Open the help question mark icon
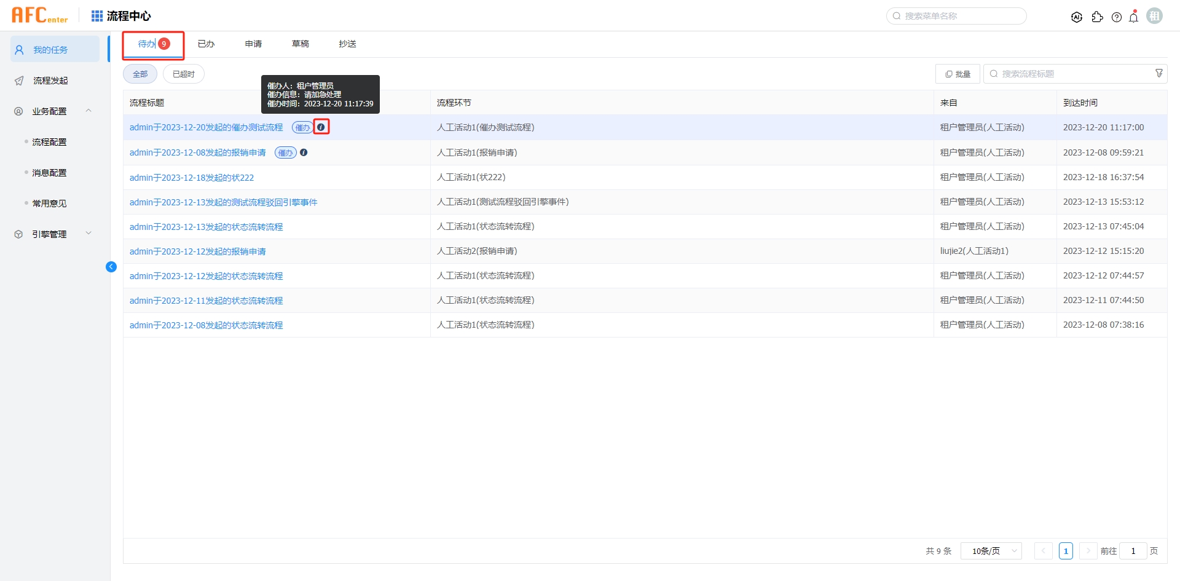Viewport: 1180px width, 581px height. tap(1117, 17)
